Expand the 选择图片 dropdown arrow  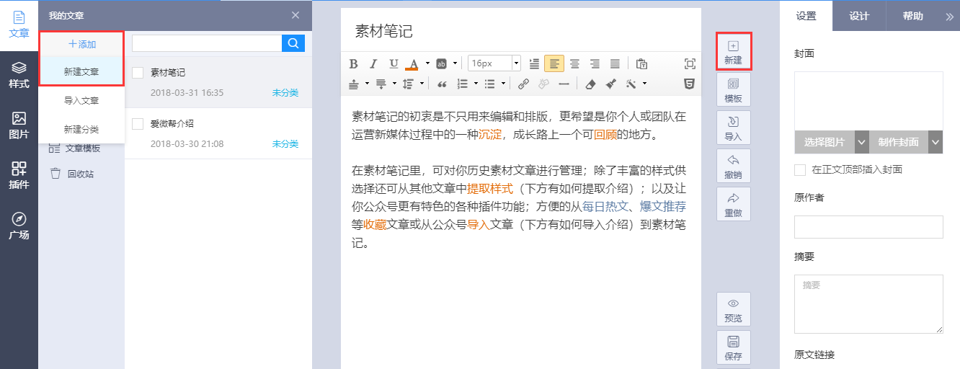tap(861, 142)
